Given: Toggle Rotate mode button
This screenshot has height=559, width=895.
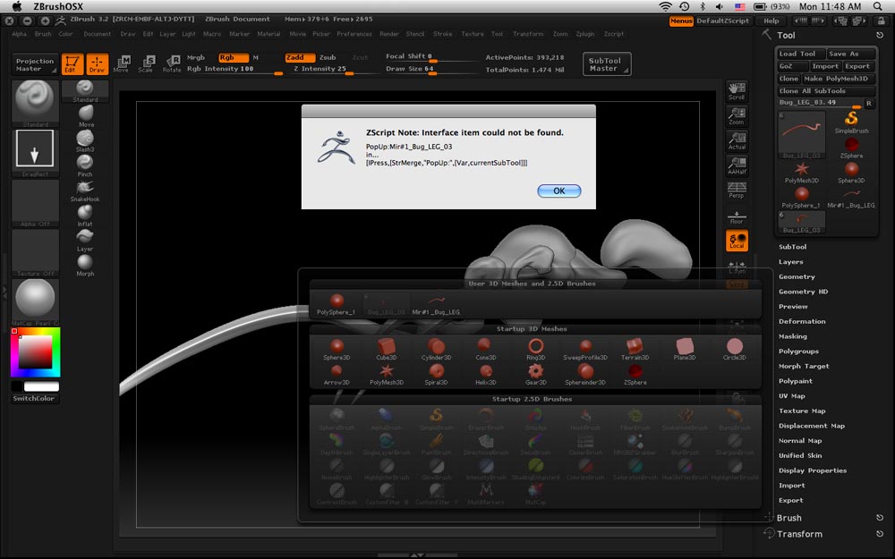Looking at the screenshot, I should [x=172, y=64].
